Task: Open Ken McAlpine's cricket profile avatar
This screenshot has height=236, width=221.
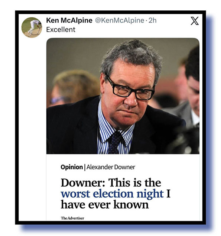Action: pyautogui.click(x=32, y=27)
